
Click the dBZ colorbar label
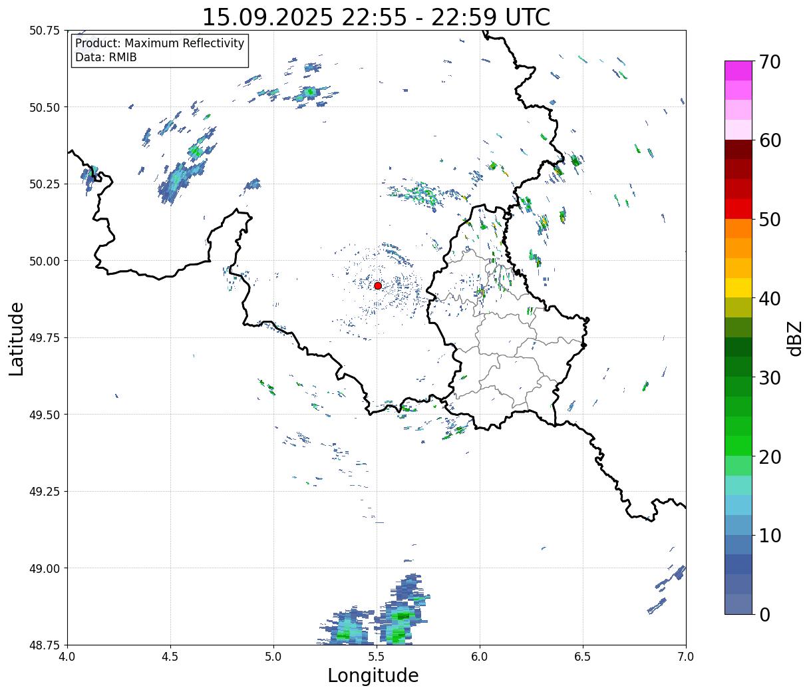[794, 337]
